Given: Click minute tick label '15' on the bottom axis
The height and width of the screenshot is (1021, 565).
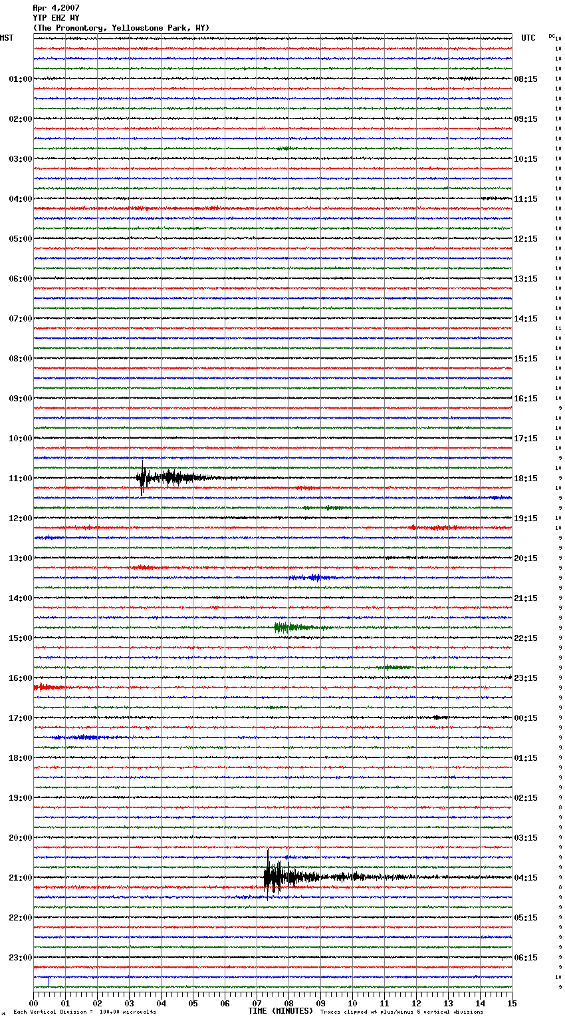Looking at the screenshot, I should click(x=512, y=1003).
